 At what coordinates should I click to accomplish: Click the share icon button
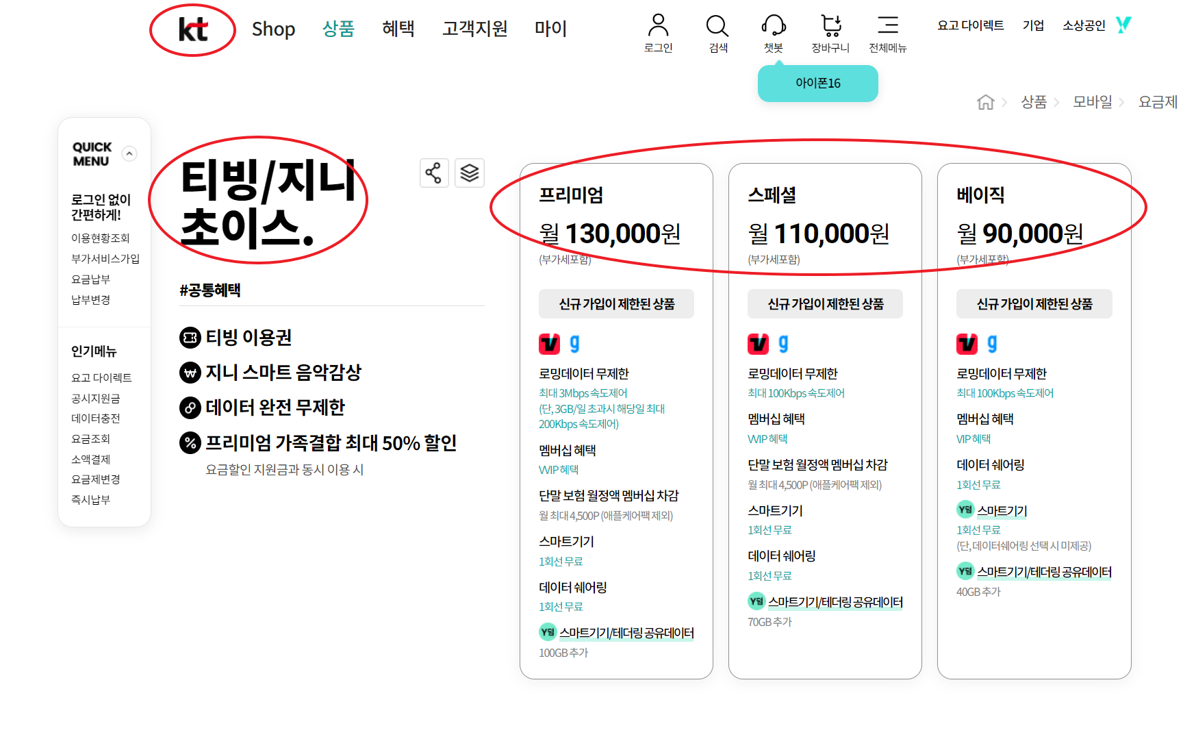tap(434, 173)
